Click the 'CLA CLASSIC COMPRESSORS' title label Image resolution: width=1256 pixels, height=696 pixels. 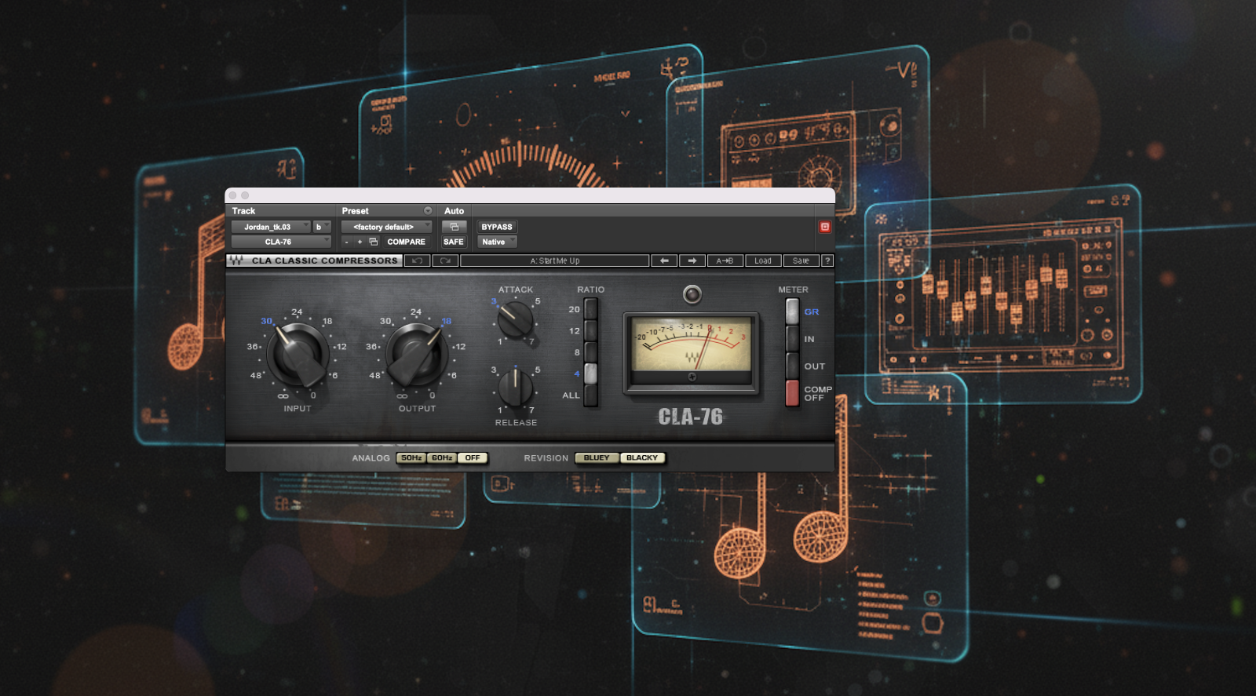click(324, 261)
